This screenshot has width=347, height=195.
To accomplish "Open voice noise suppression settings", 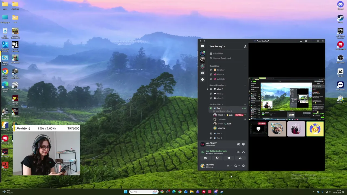I will click(239, 152).
